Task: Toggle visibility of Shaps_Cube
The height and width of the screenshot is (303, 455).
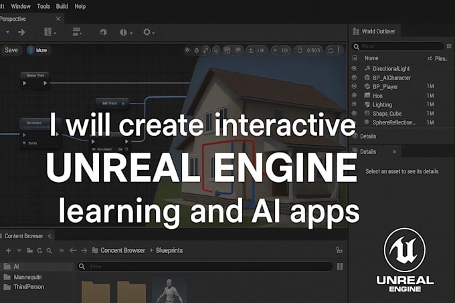Action: [x=354, y=113]
